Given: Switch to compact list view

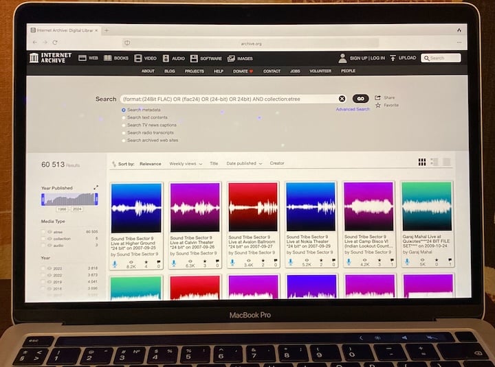Looking at the screenshot, I should point(446,162).
